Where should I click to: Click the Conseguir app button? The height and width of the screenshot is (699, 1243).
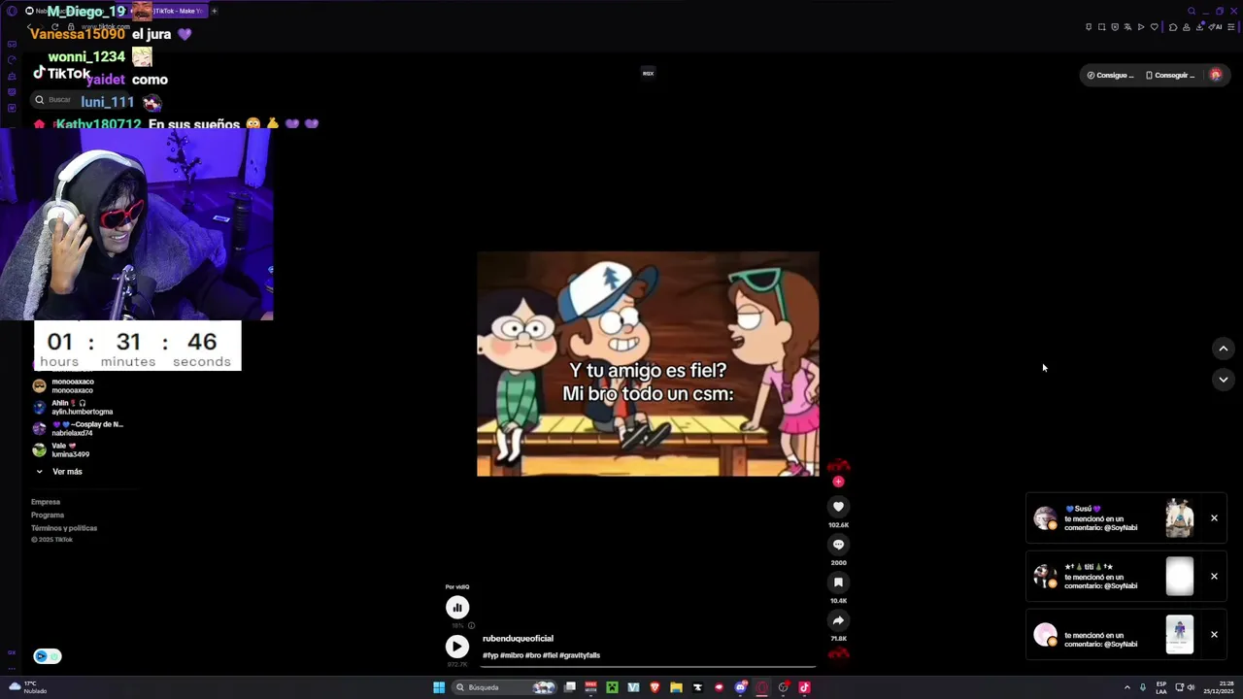[x=1170, y=75]
